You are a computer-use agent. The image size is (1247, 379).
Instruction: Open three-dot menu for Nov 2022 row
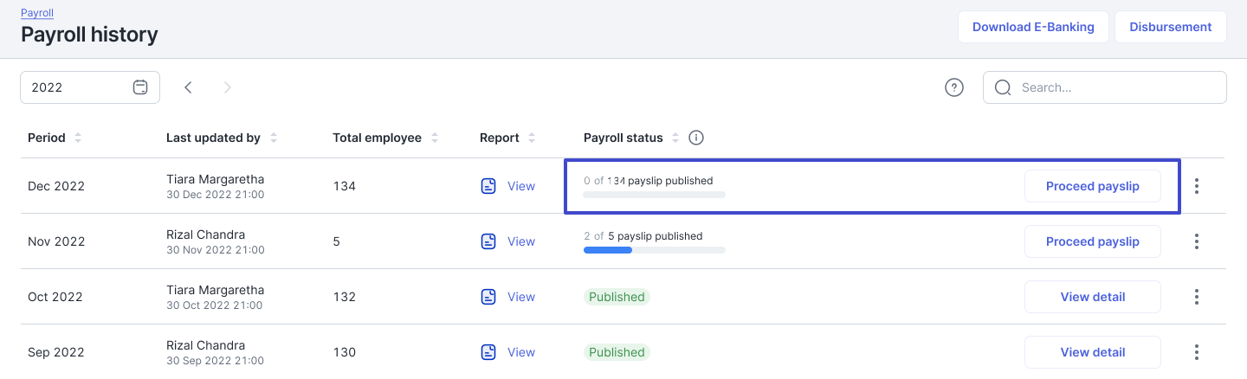click(1197, 241)
